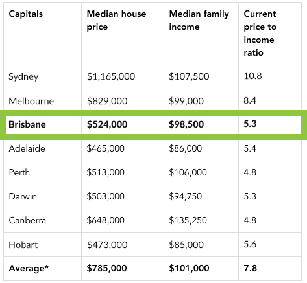Select the Adelaide row label
This screenshot has width=307, height=283.
tap(27, 148)
